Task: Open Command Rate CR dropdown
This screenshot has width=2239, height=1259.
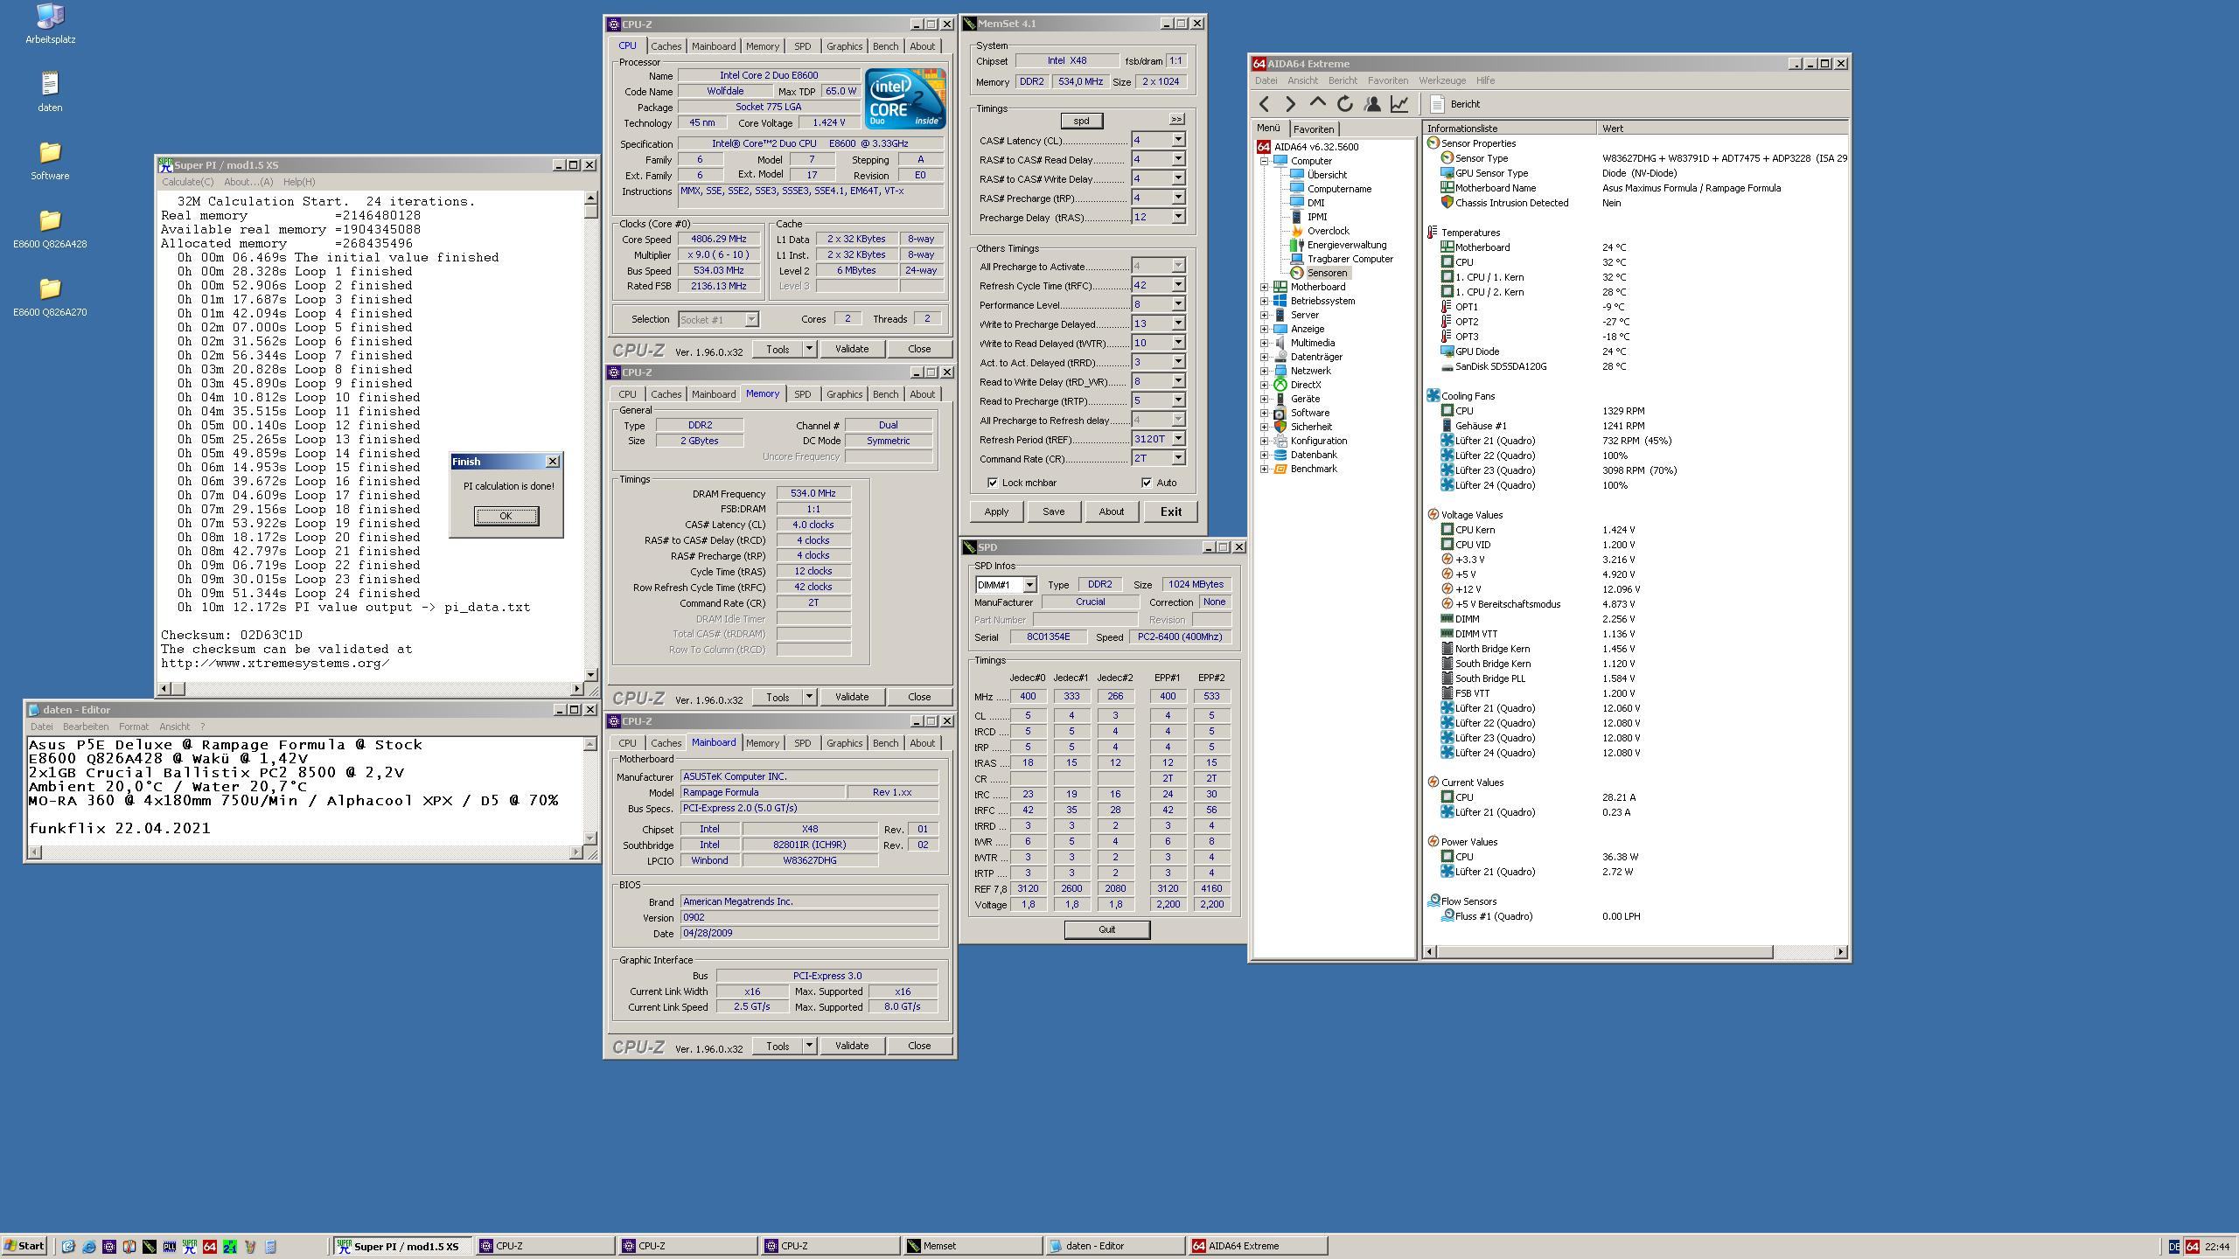Action: 1178,458
